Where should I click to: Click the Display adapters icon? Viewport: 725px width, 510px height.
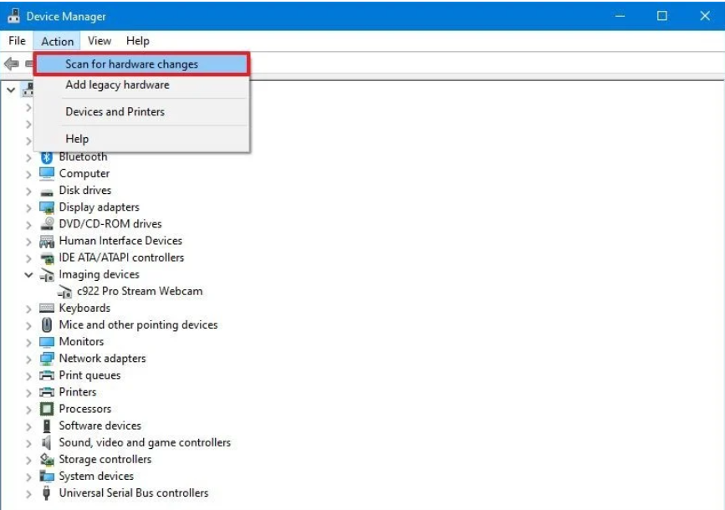(47, 207)
